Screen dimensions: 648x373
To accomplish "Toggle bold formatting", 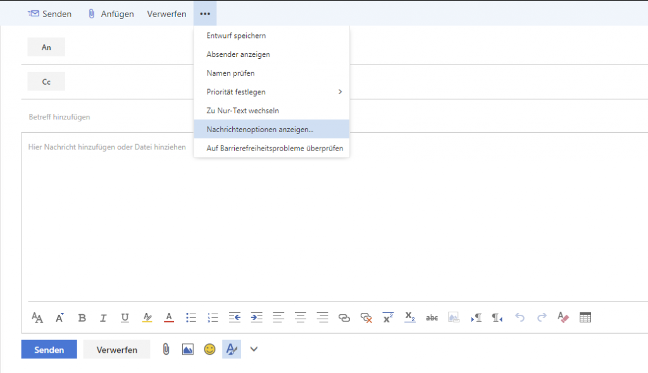I will pos(82,317).
